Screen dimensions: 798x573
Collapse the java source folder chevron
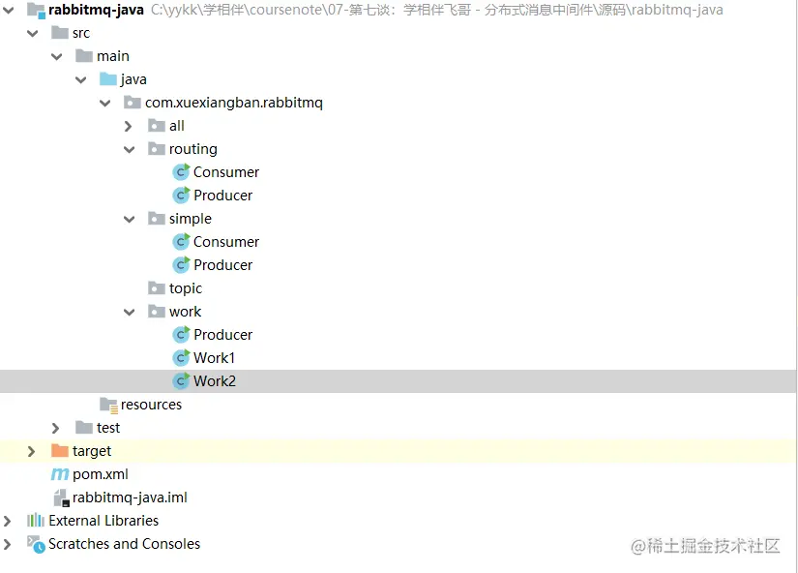pyautogui.click(x=81, y=80)
